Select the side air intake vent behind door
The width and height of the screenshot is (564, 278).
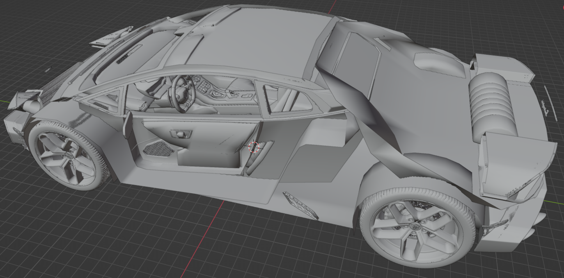pos(301,205)
